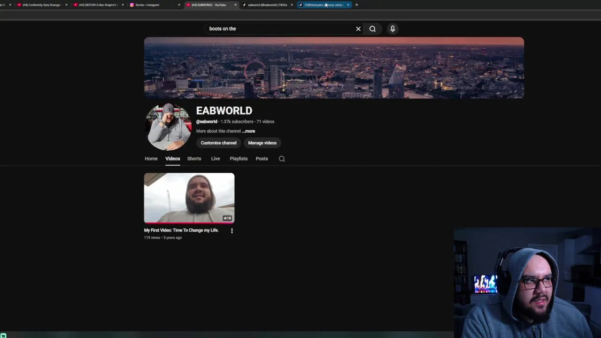This screenshot has width=601, height=338.
Task: Click '119 views • 3 years ago' text
Action: (x=163, y=238)
